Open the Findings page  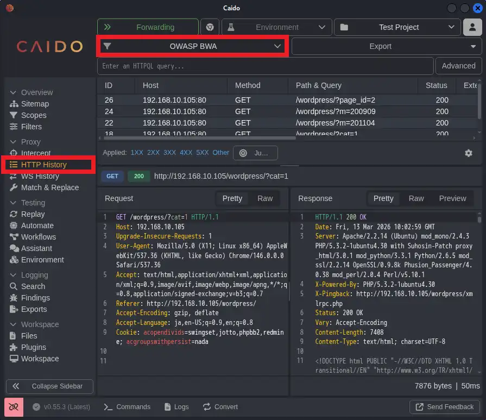pos(35,298)
